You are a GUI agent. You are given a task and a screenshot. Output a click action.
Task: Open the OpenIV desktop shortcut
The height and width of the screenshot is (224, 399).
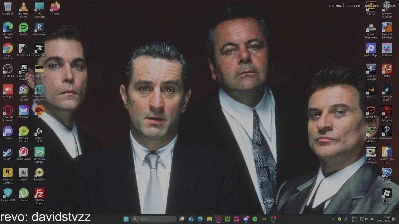click(23, 175)
